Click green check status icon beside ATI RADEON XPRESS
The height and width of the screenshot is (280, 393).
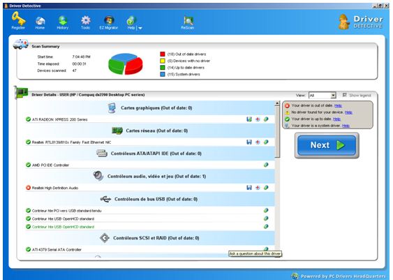click(x=28, y=119)
